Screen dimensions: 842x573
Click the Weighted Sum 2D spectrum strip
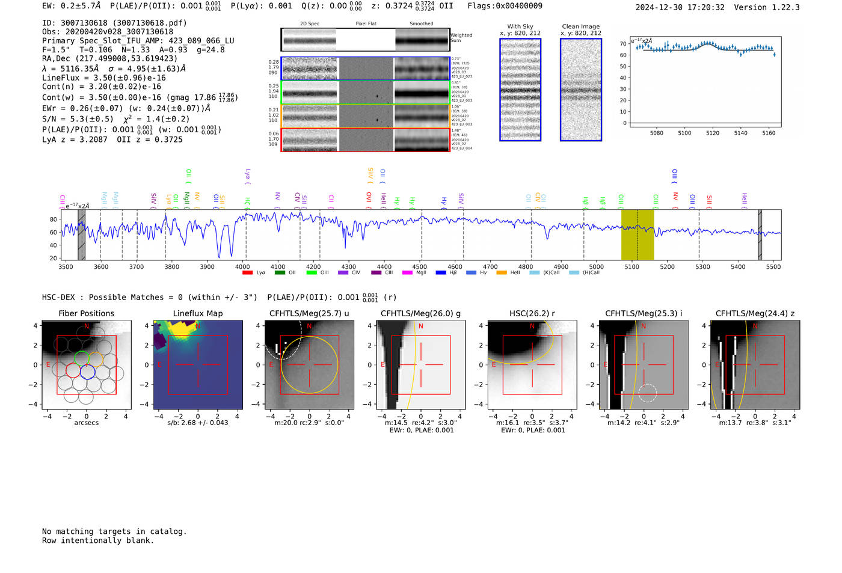point(365,40)
